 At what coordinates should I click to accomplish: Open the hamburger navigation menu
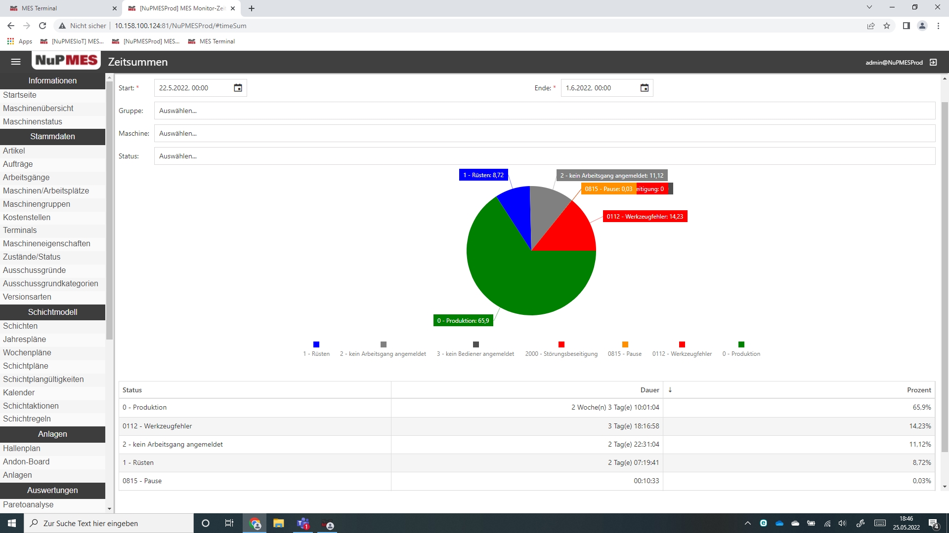tap(16, 62)
